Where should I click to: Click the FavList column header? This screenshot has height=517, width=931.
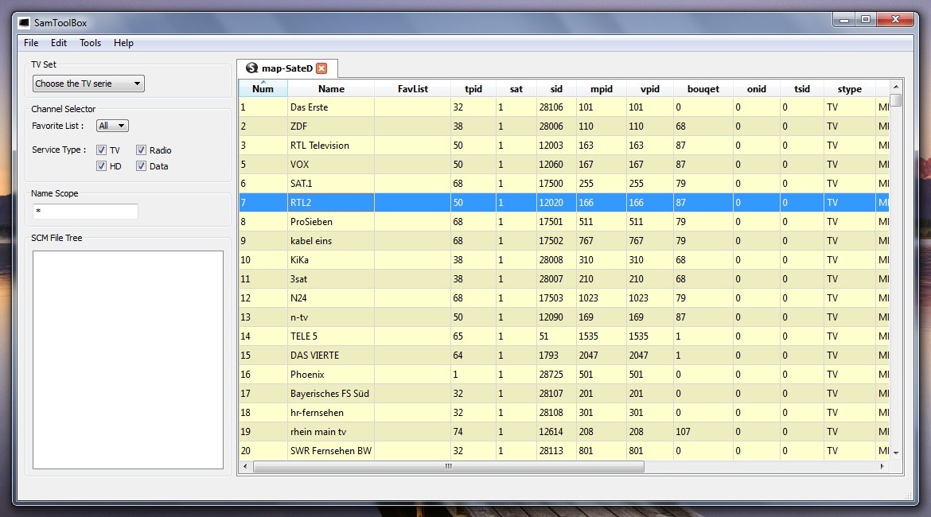click(413, 88)
